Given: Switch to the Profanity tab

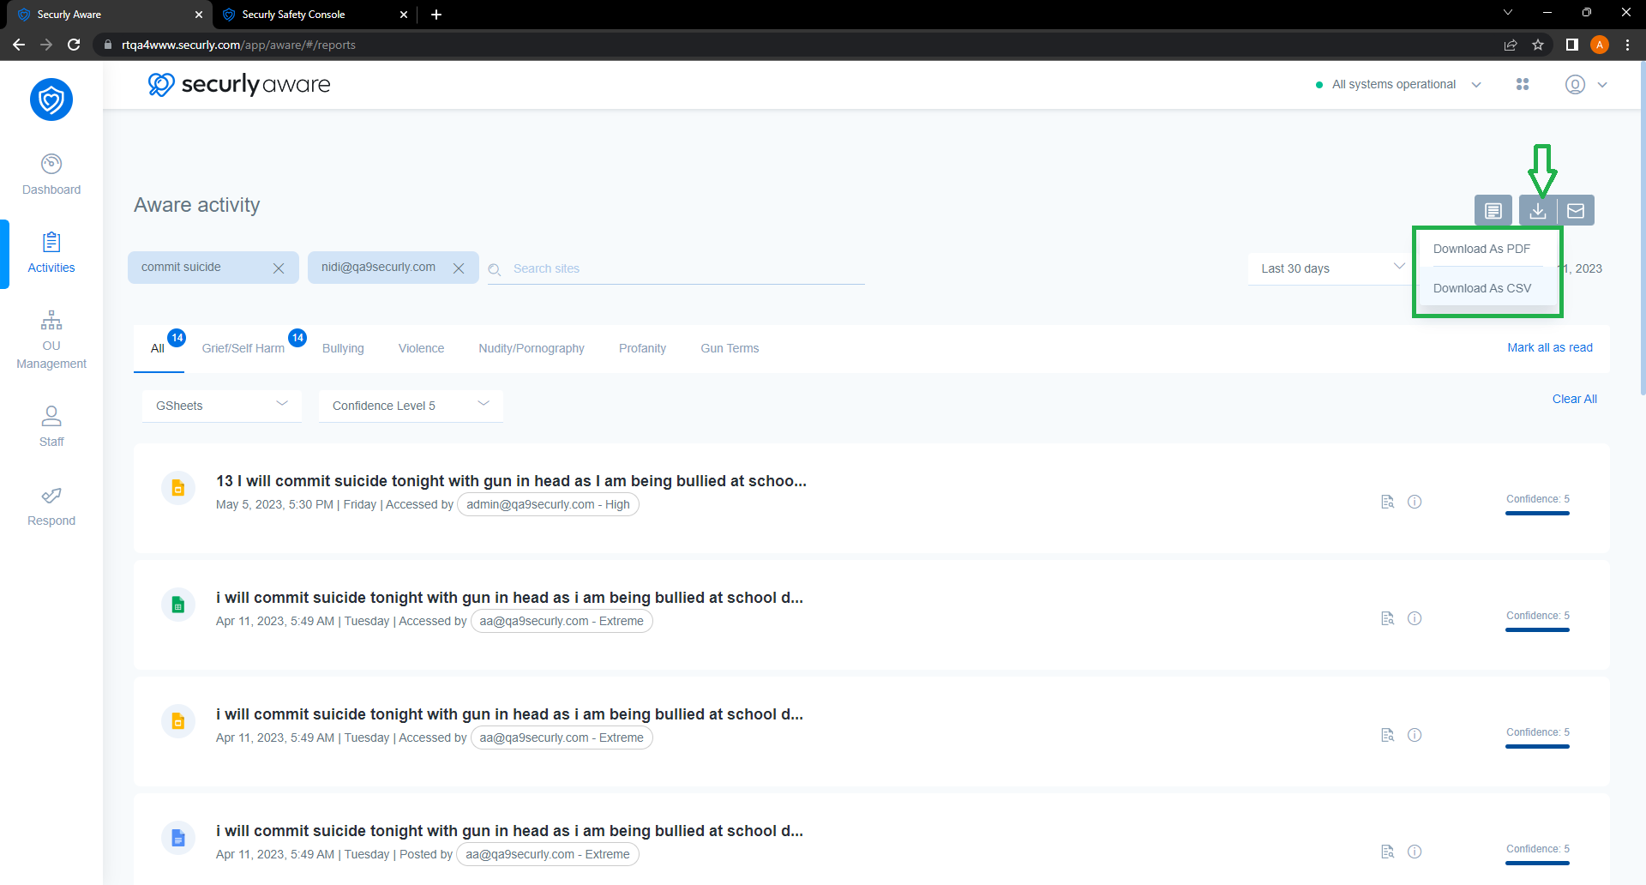Looking at the screenshot, I should pyautogui.click(x=642, y=348).
